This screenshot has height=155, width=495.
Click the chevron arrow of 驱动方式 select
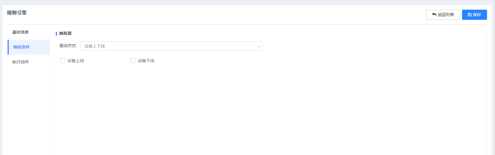tap(259, 46)
